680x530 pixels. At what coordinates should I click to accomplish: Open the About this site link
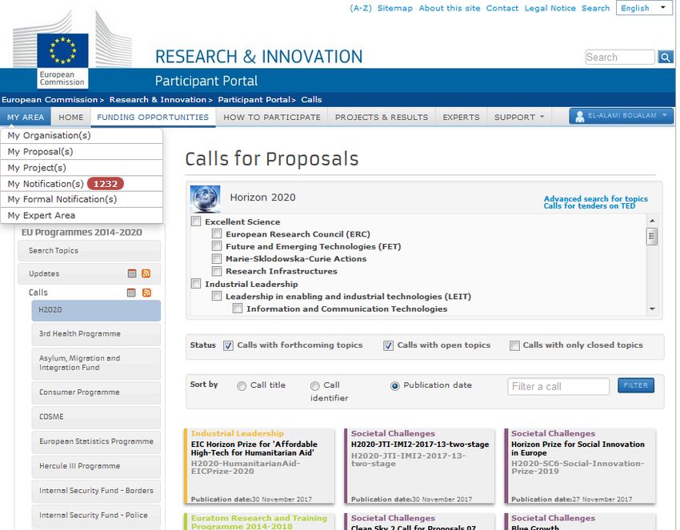450,8
